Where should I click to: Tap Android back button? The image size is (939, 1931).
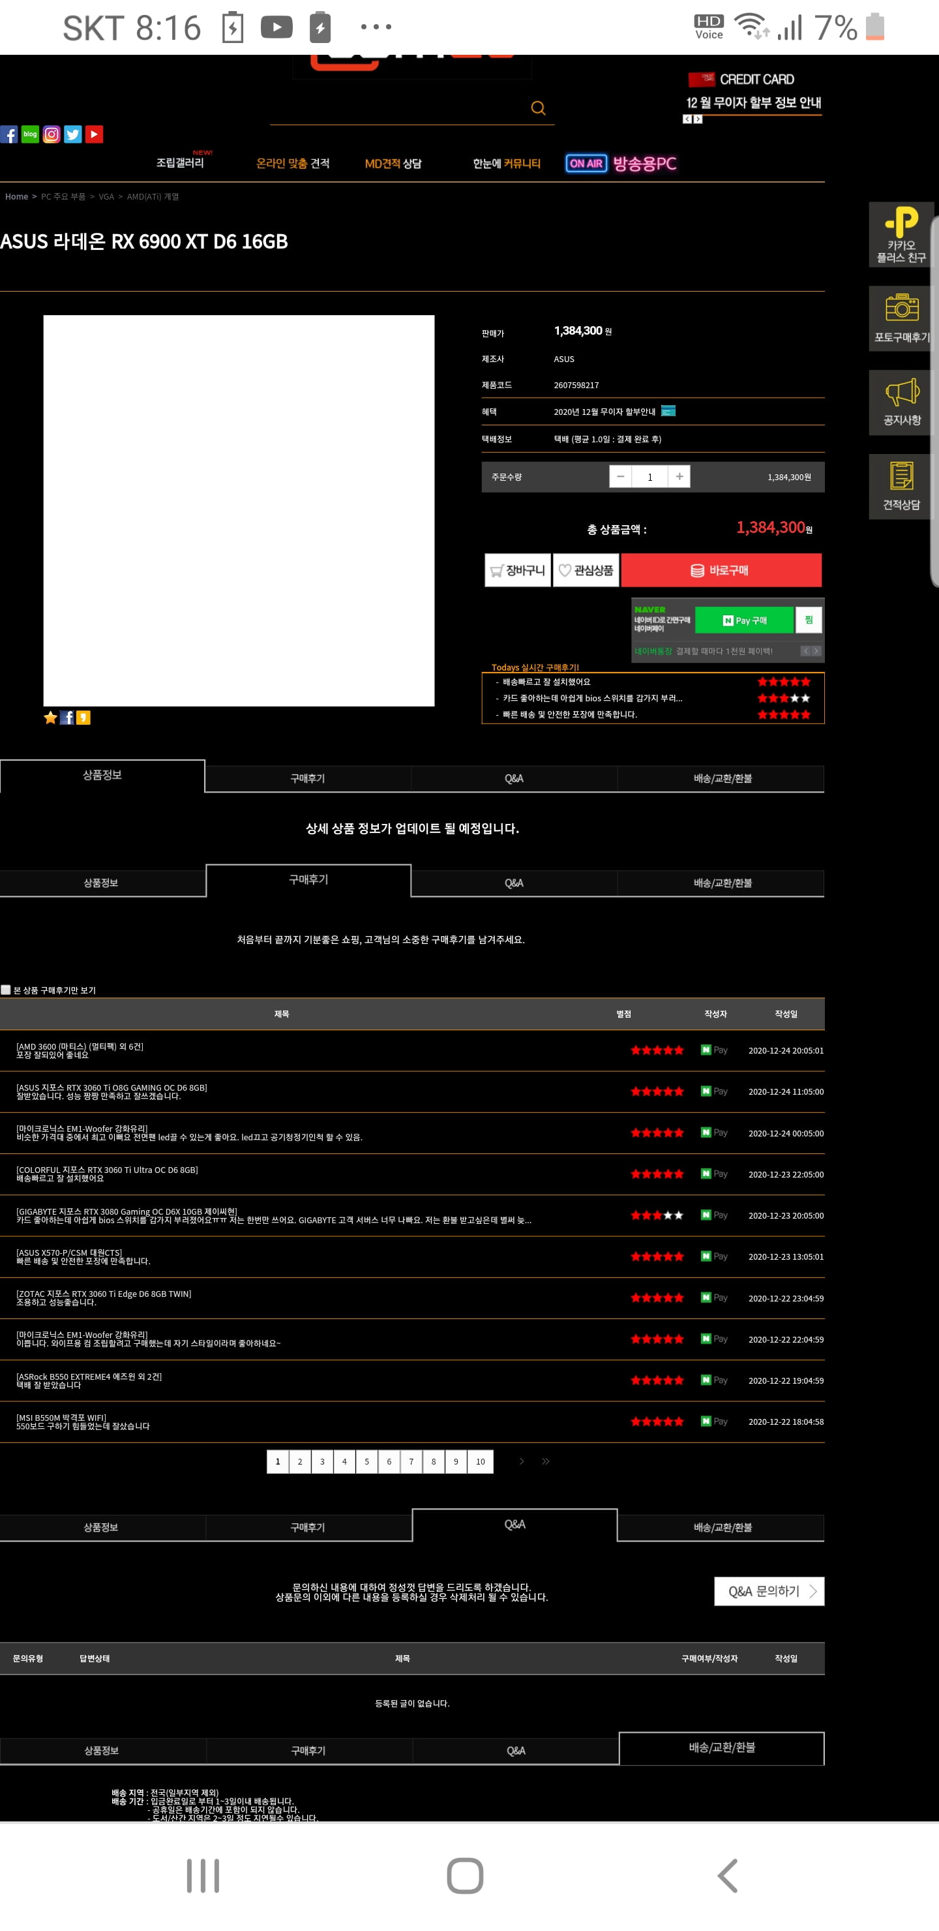(x=728, y=1876)
